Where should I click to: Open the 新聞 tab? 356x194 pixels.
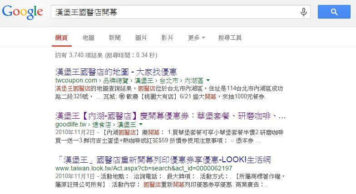pyautogui.click(x=114, y=38)
